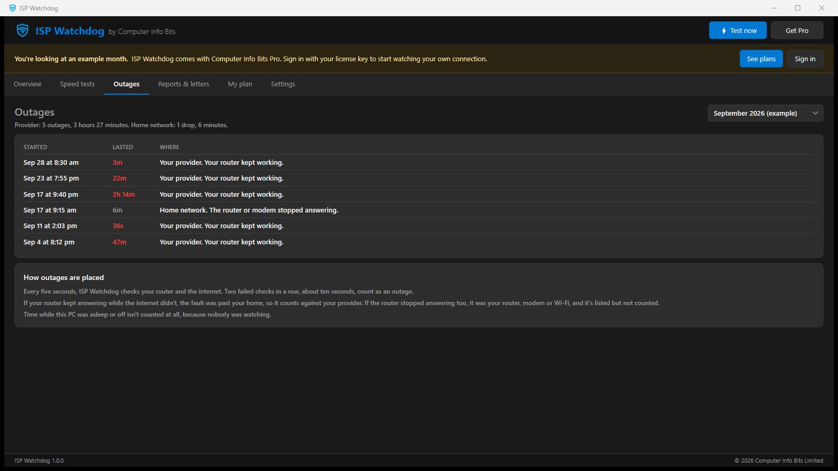Click the Sep 17 at 9:15 am entry
838x471 pixels.
pyautogui.click(x=418, y=210)
